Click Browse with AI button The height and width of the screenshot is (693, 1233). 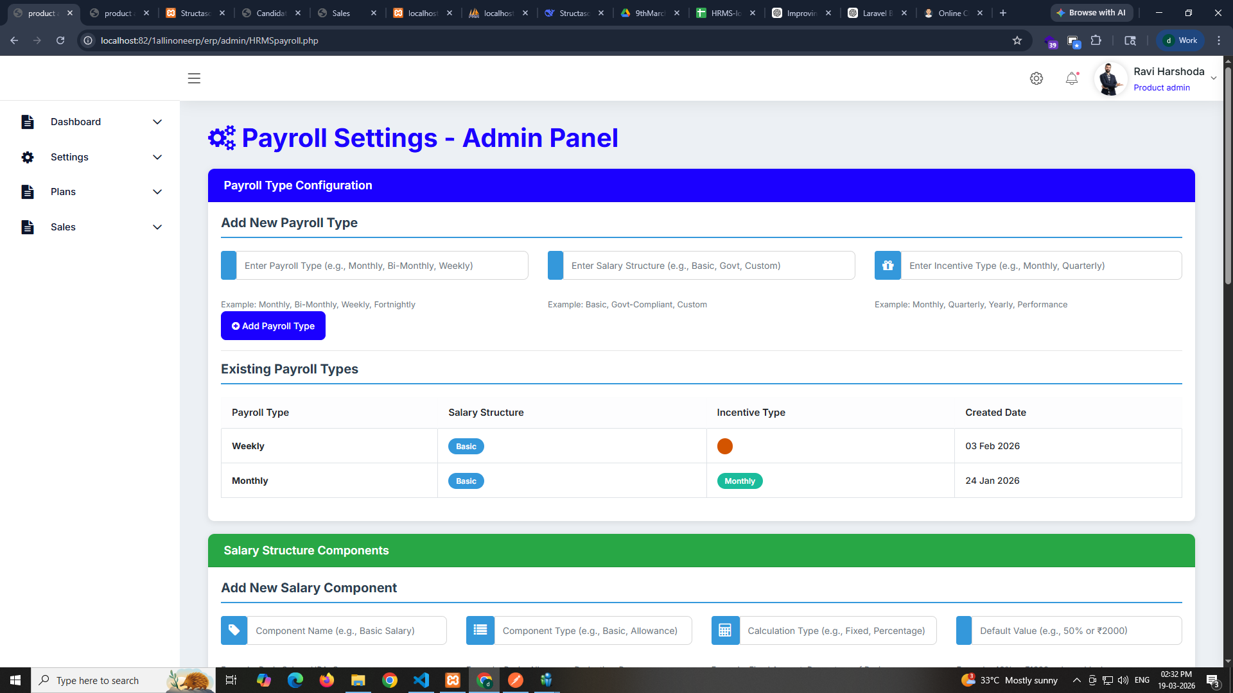[1091, 13]
